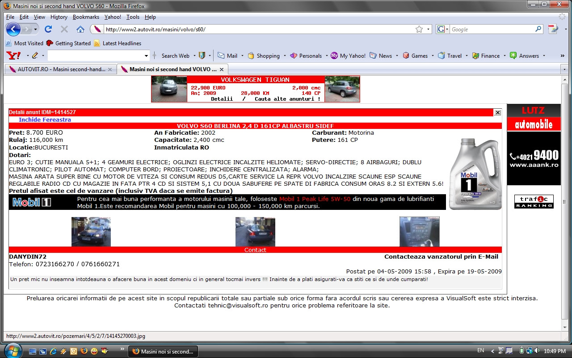Reload the page with the Refresh icon

48,29
